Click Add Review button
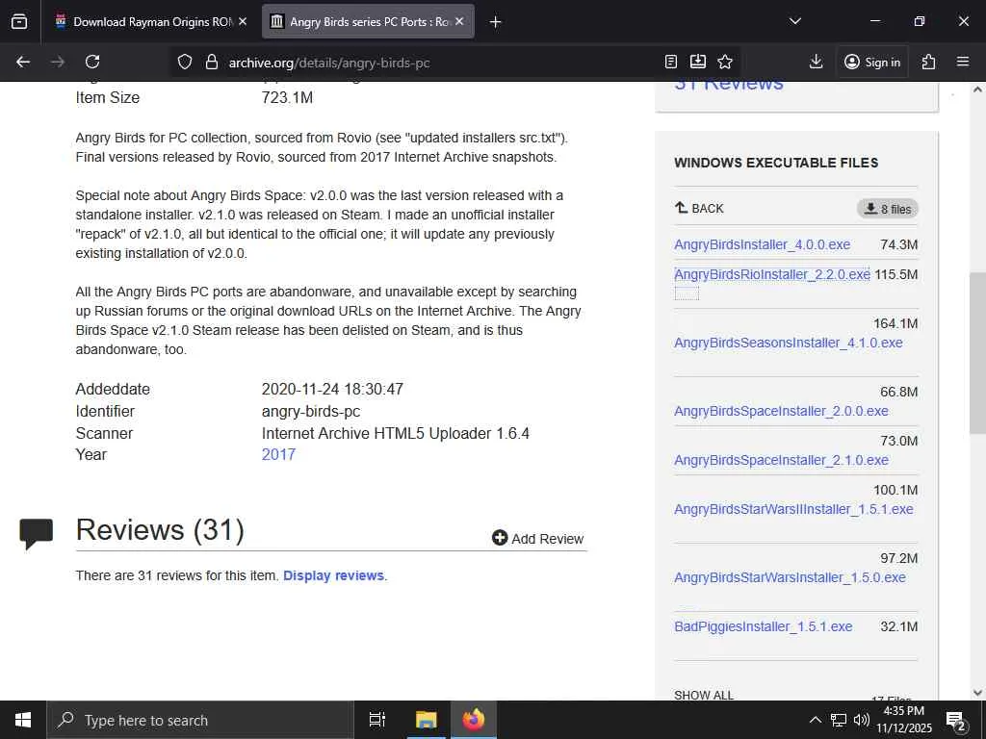This screenshot has width=986, height=739. [x=537, y=539]
